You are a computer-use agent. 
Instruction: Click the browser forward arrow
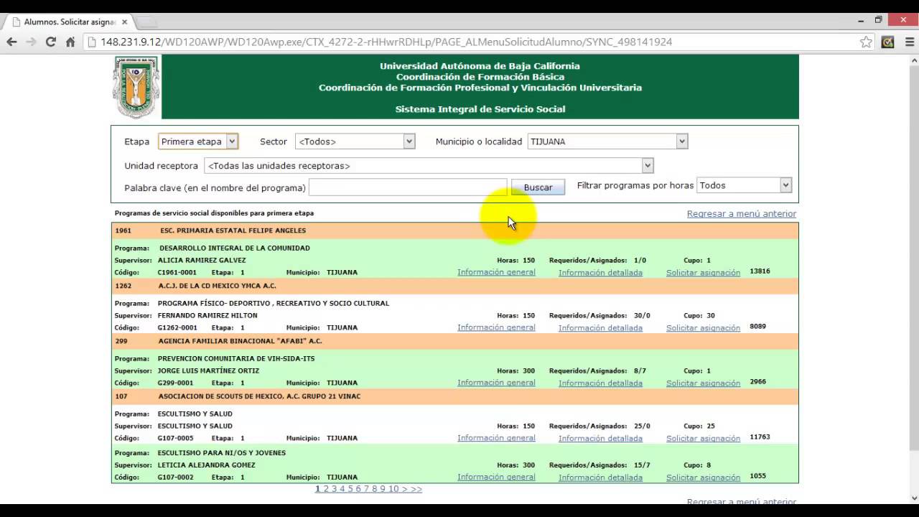pyautogui.click(x=31, y=42)
